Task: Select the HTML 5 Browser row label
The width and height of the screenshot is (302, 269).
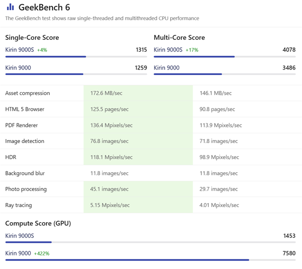Action: coord(25,109)
